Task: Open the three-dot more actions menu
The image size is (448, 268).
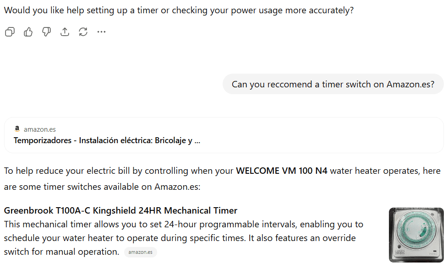Action: (x=101, y=32)
